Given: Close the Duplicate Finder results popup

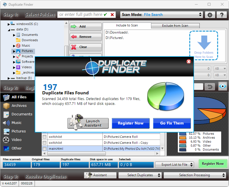Looking at the screenshot, I should (x=189, y=62).
